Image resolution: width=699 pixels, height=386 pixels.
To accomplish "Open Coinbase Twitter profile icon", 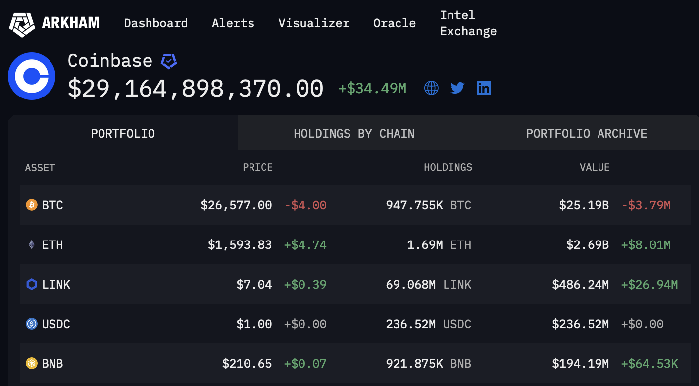I will click(x=457, y=88).
